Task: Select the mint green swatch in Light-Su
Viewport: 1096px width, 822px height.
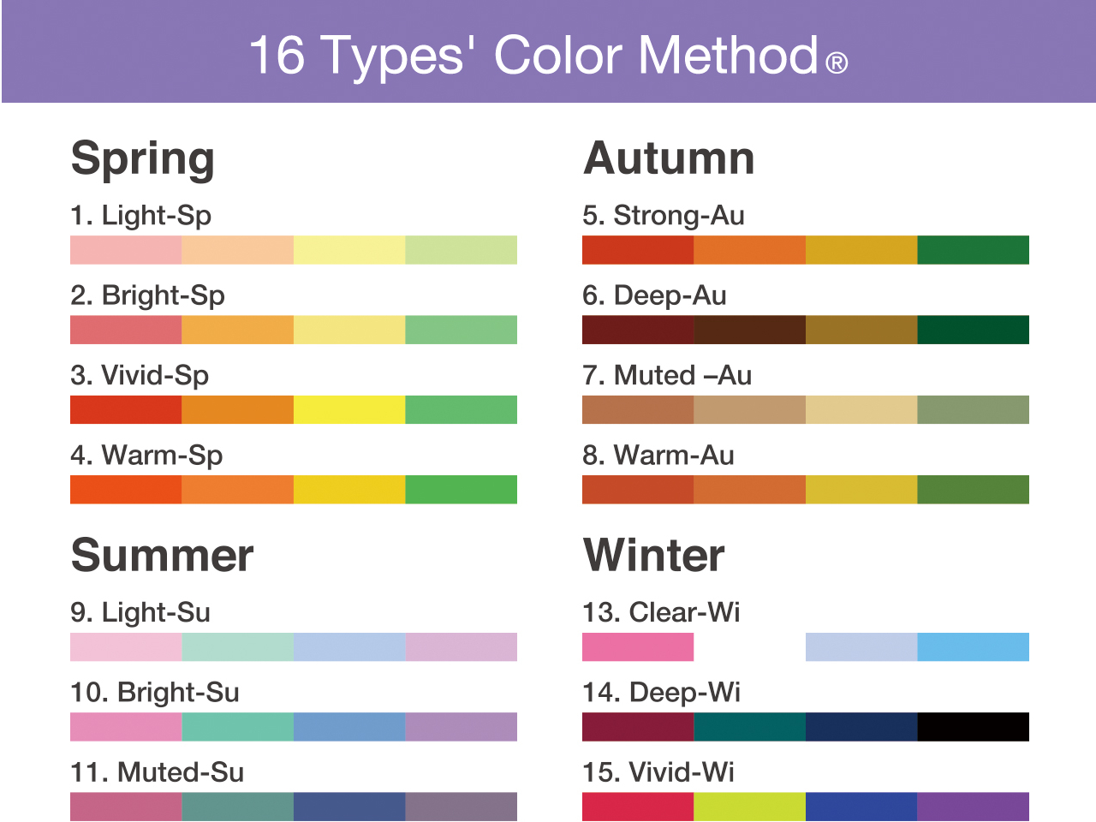Action: [x=237, y=646]
